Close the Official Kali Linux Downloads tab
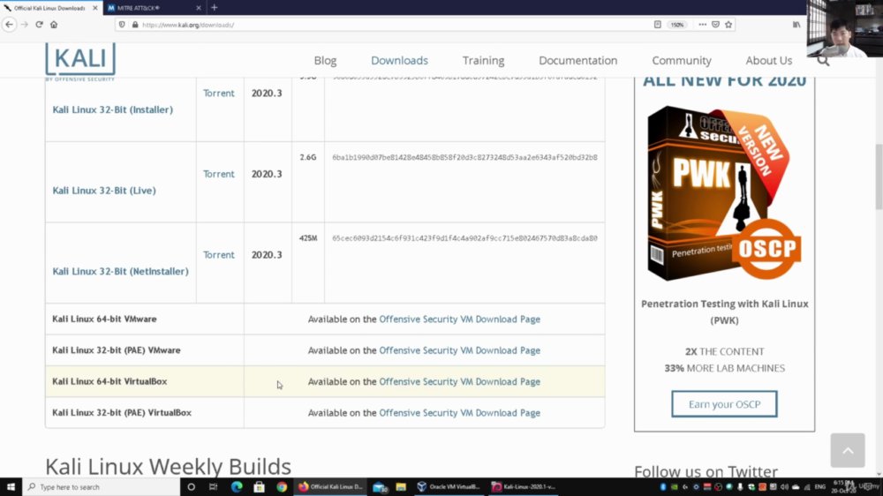The image size is (883, 496). [94, 8]
